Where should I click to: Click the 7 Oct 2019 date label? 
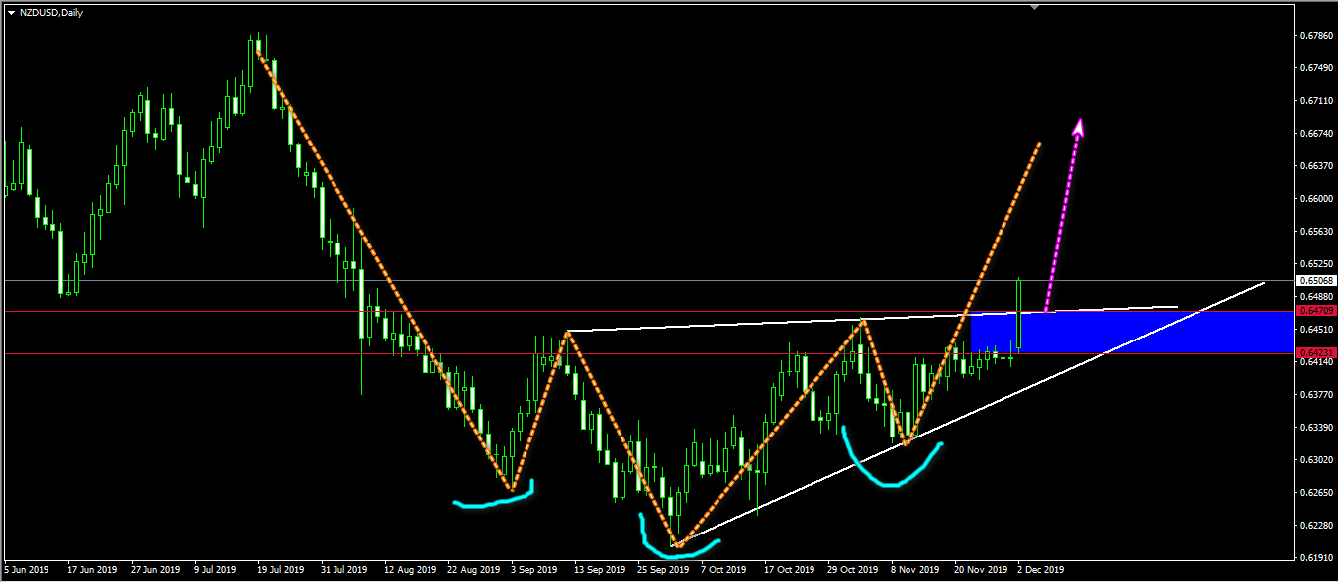723,570
